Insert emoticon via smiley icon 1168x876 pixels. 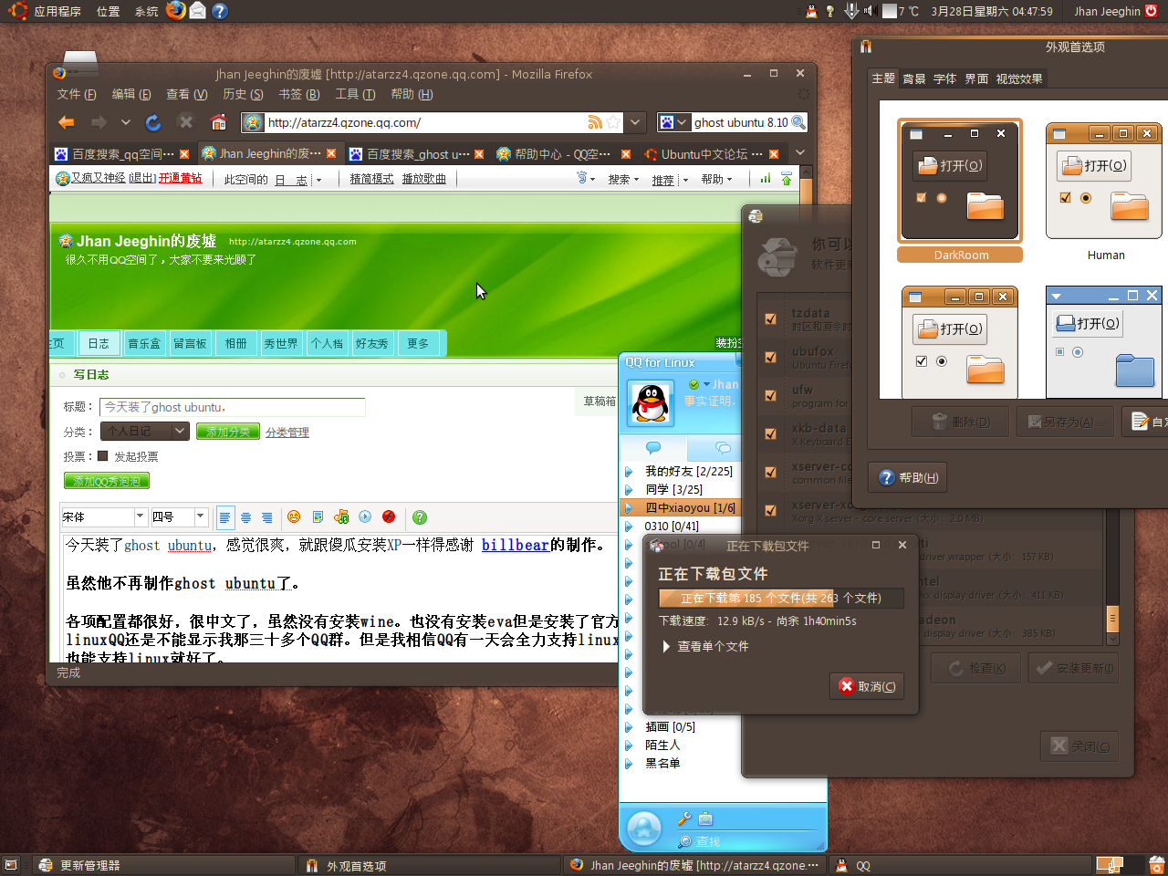294,516
